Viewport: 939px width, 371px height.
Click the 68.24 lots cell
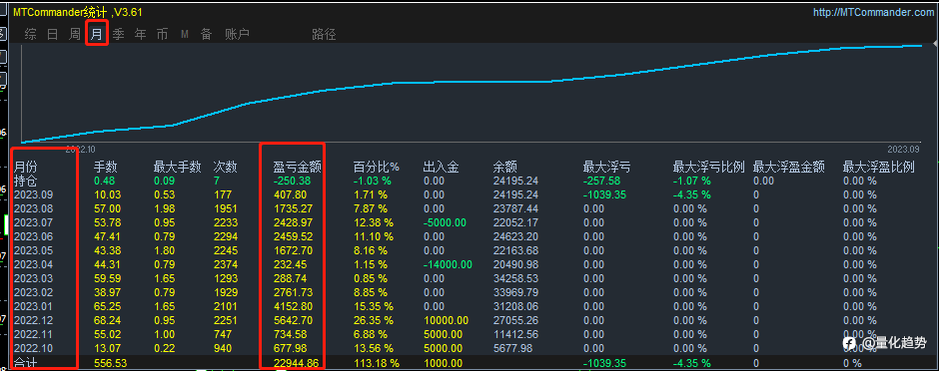108,320
